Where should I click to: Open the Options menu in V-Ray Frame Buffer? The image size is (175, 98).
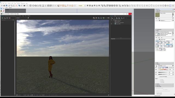(x=29, y=16)
